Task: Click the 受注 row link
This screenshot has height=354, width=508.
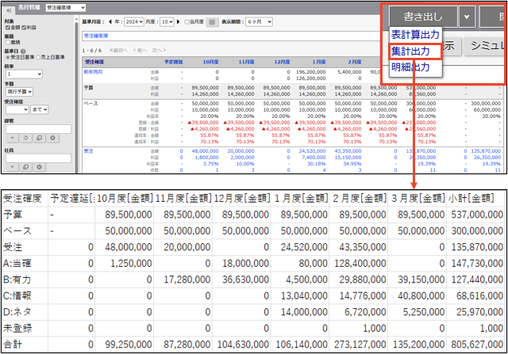Action: tap(88, 151)
